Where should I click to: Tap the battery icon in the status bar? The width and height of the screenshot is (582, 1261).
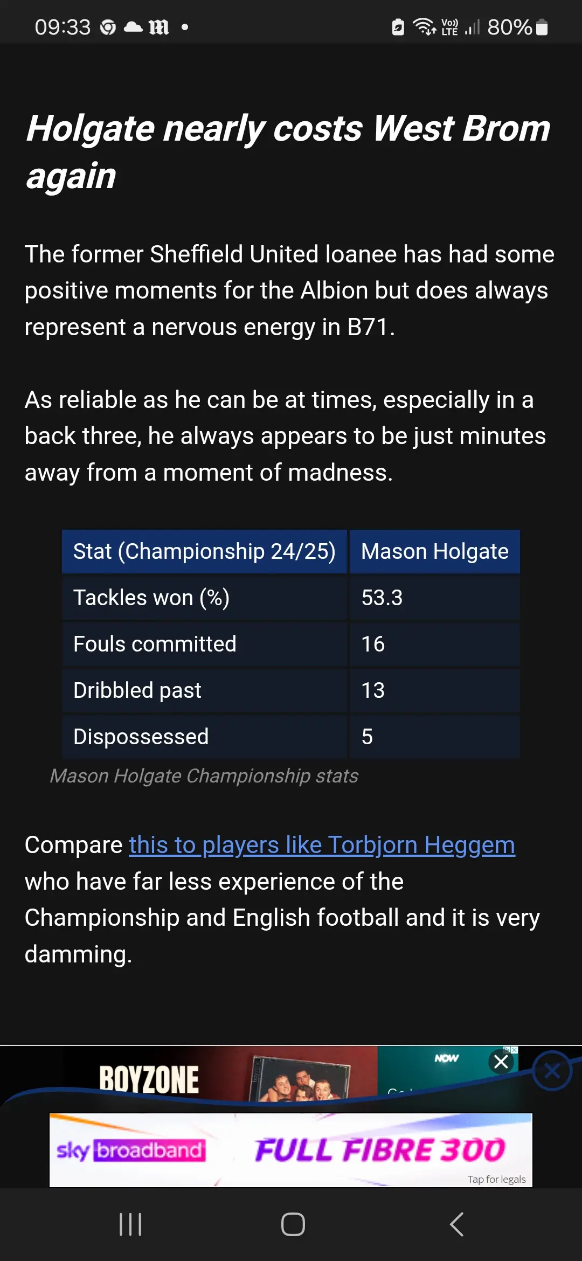pyautogui.click(x=542, y=27)
